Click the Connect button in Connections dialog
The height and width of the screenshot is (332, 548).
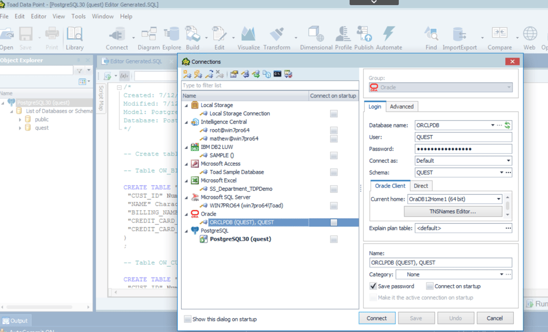[x=377, y=318]
